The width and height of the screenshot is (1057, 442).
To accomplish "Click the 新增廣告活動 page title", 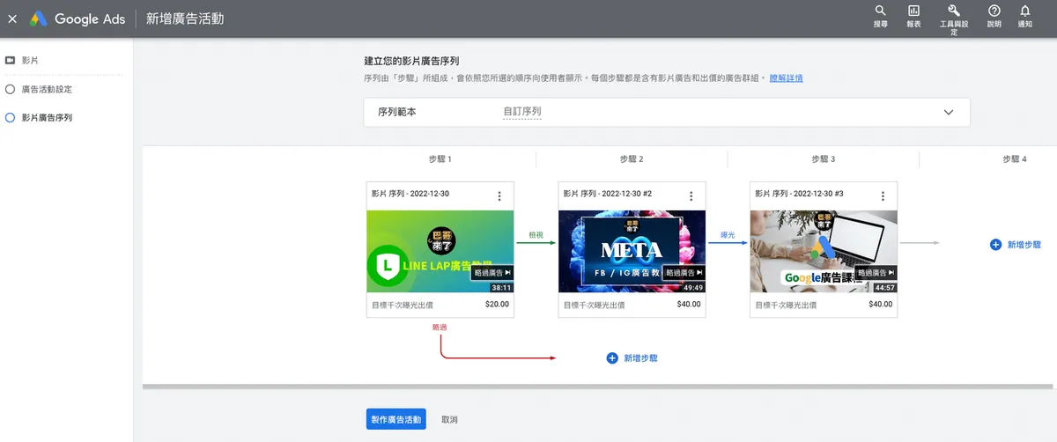I will [x=185, y=18].
